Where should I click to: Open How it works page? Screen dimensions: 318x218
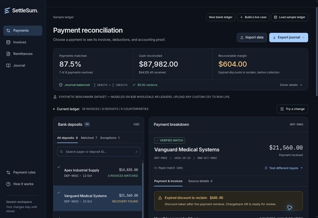click(23, 184)
